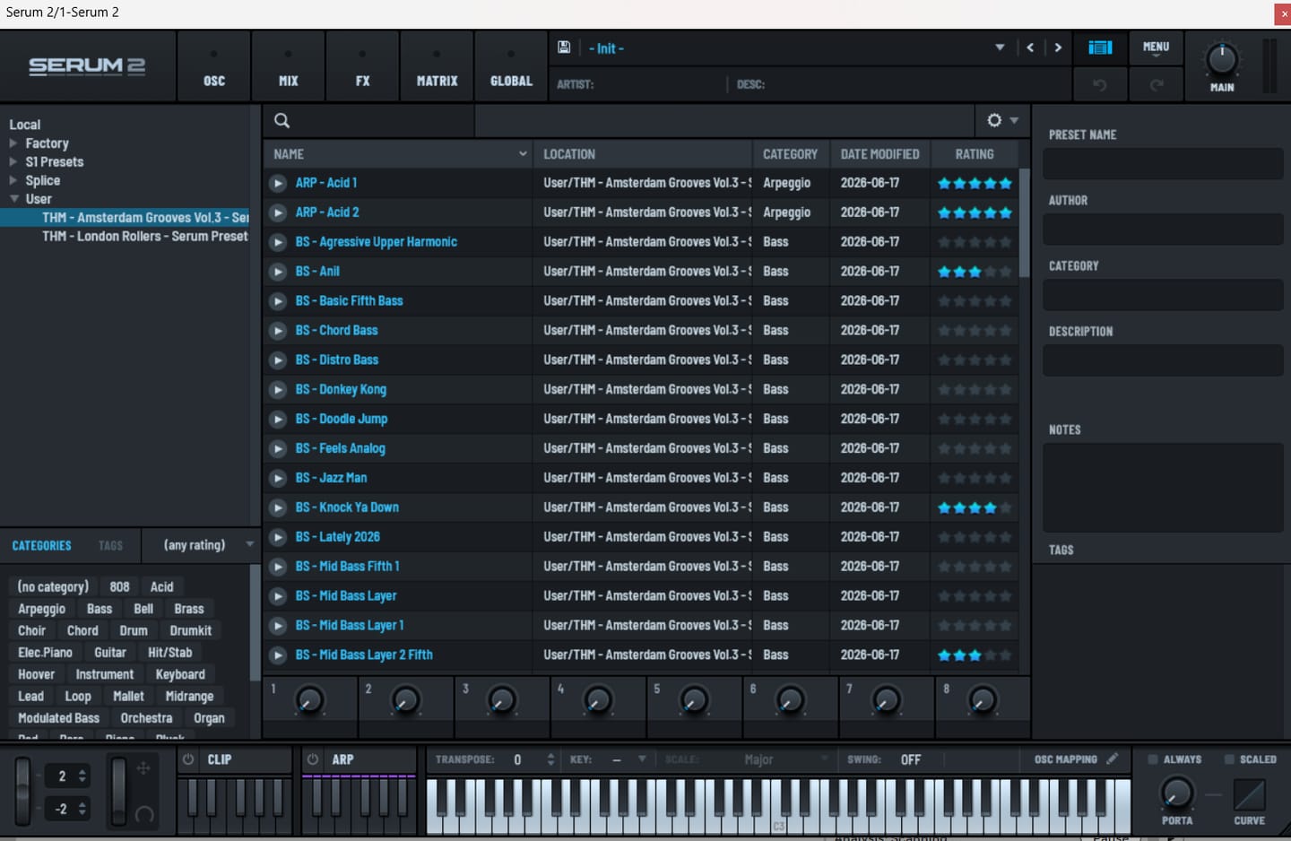Click the pitch bend up range stepper
The height and width of the screenshot is (841, 1291).
pyautogui.click(x=82, y=776)
